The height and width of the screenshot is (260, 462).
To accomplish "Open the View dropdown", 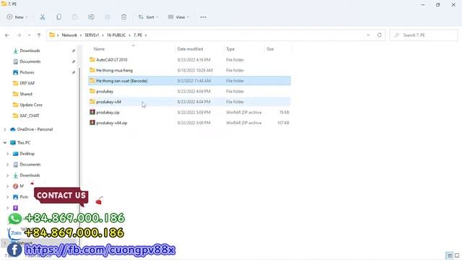I will pyautogui.click(x=178, y=17).
